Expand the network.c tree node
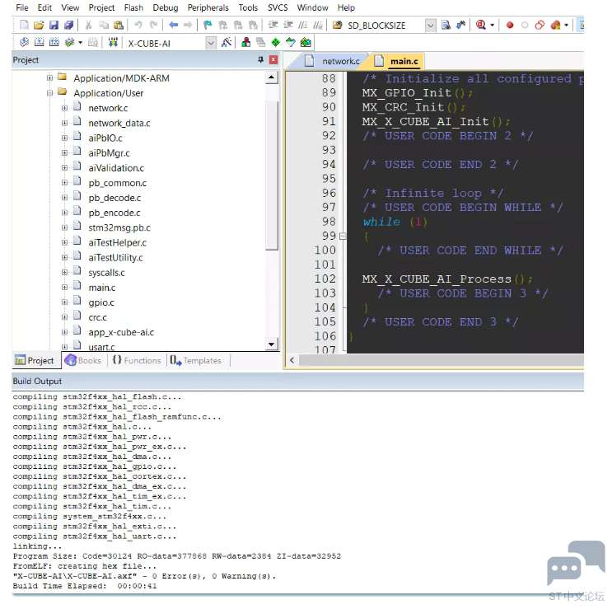 coord(64,108)
